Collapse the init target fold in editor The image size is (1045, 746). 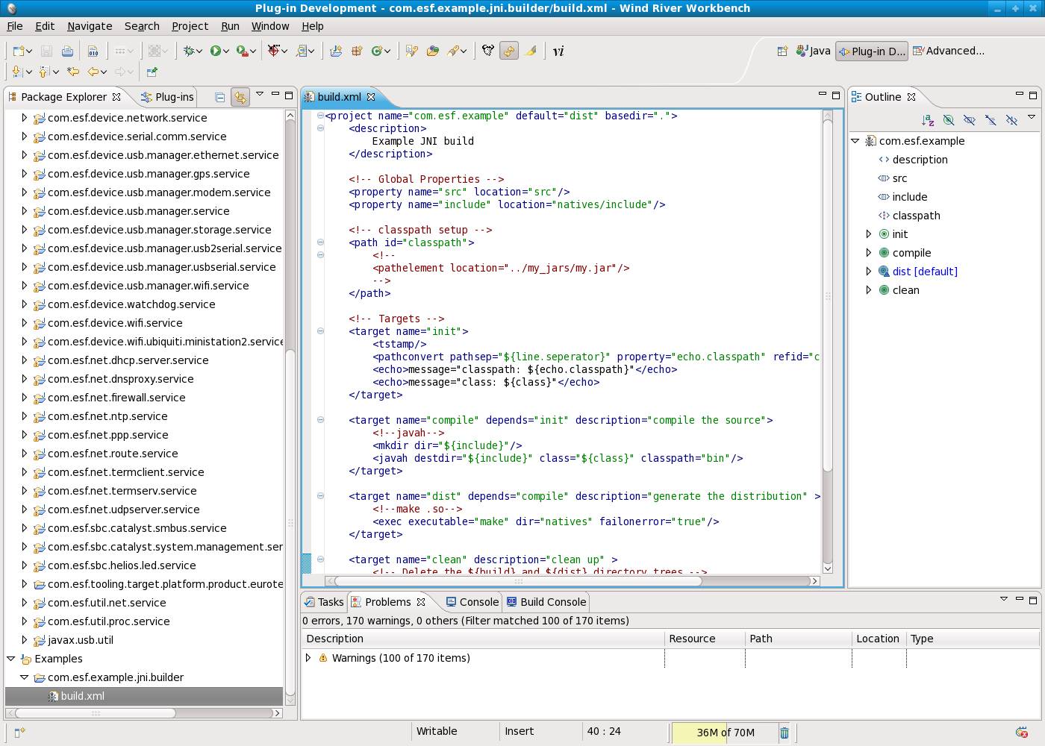[320, 331]
